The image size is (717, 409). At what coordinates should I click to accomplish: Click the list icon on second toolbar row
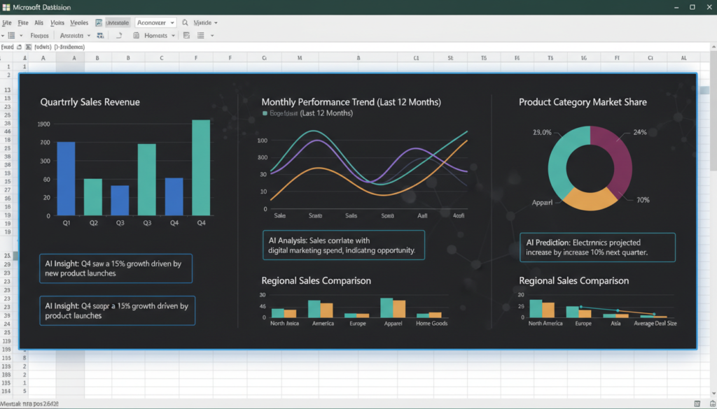(x=11, y=35)
